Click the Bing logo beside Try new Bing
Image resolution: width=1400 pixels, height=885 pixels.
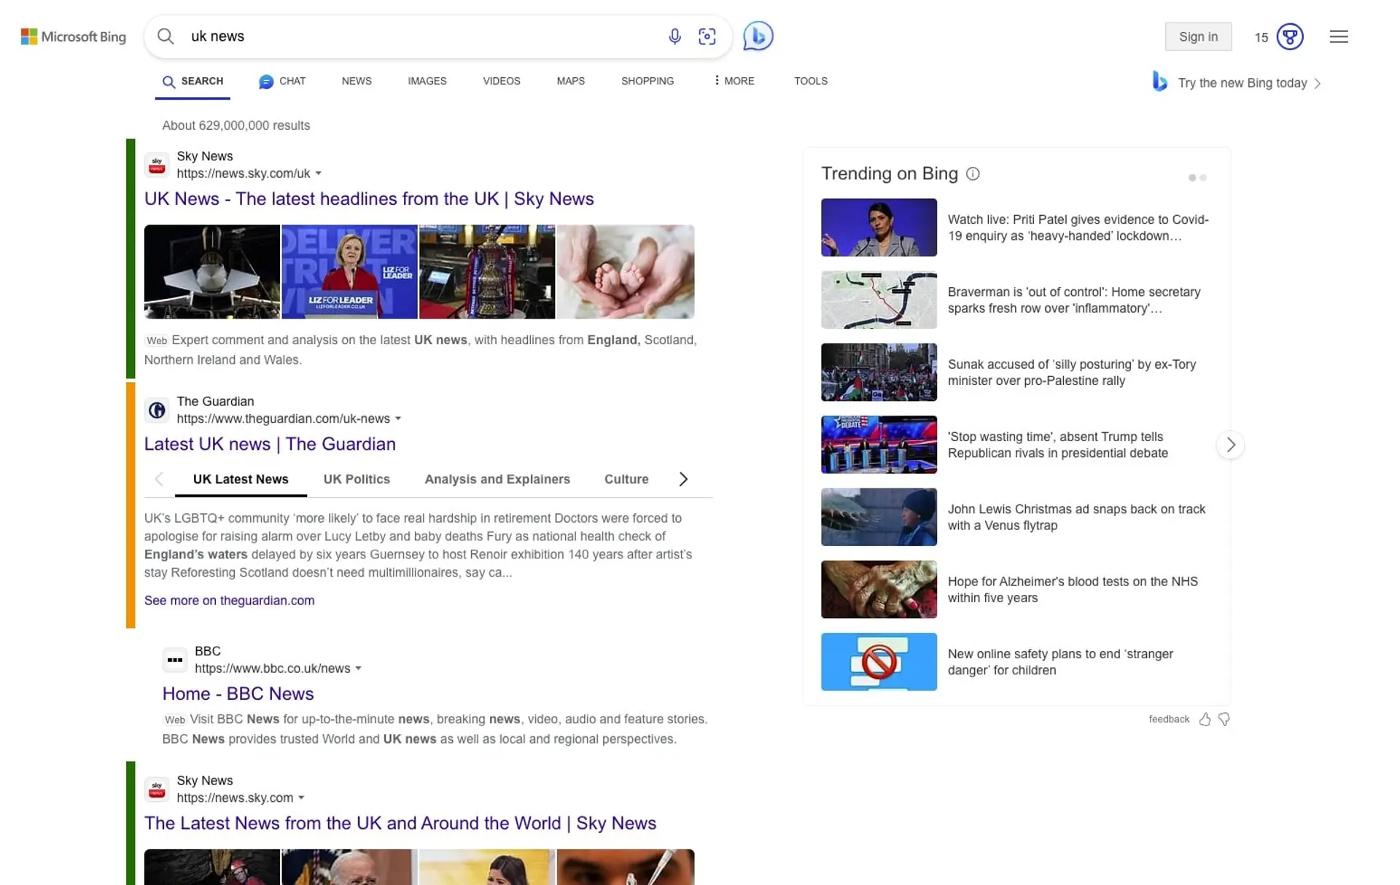pyautogui.click(x=1159, y=81)
